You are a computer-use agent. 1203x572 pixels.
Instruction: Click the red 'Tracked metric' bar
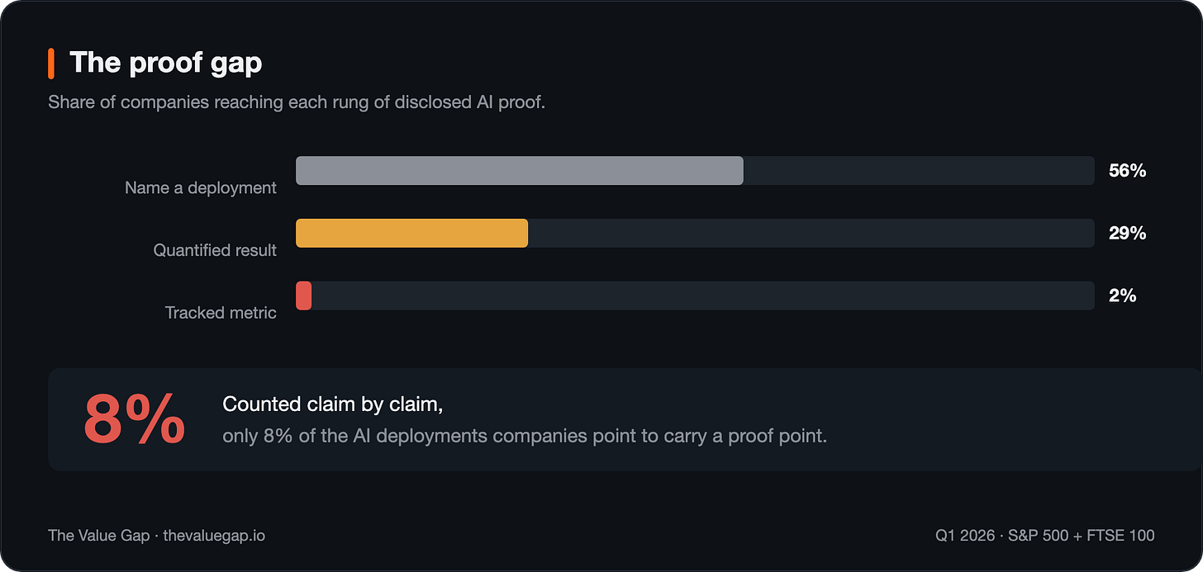(x=303, y=295)
